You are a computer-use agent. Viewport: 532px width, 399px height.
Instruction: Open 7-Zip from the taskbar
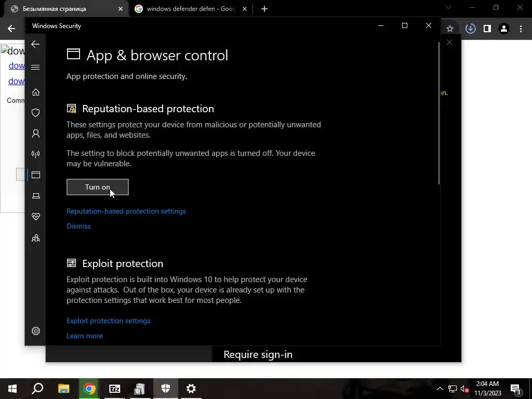click(115, 389)
